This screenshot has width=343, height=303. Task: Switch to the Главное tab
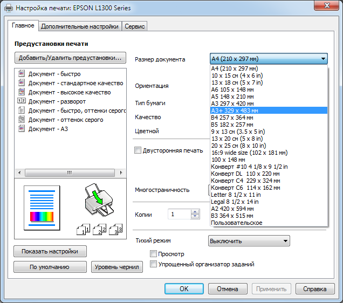(23, 25)
